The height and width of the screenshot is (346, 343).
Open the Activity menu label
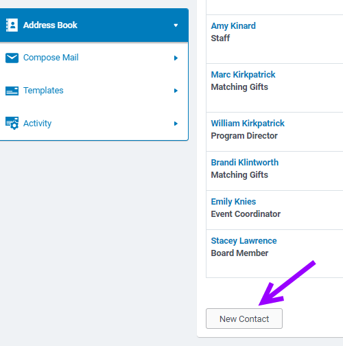(x=37, y=124)
